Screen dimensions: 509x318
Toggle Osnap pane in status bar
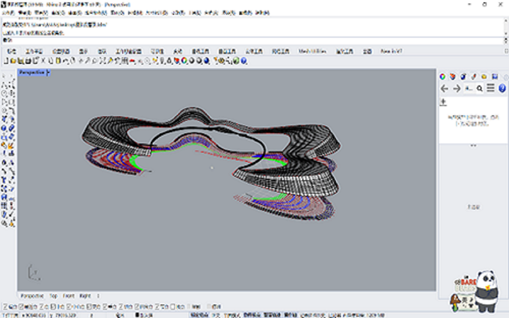pos(252,315)
